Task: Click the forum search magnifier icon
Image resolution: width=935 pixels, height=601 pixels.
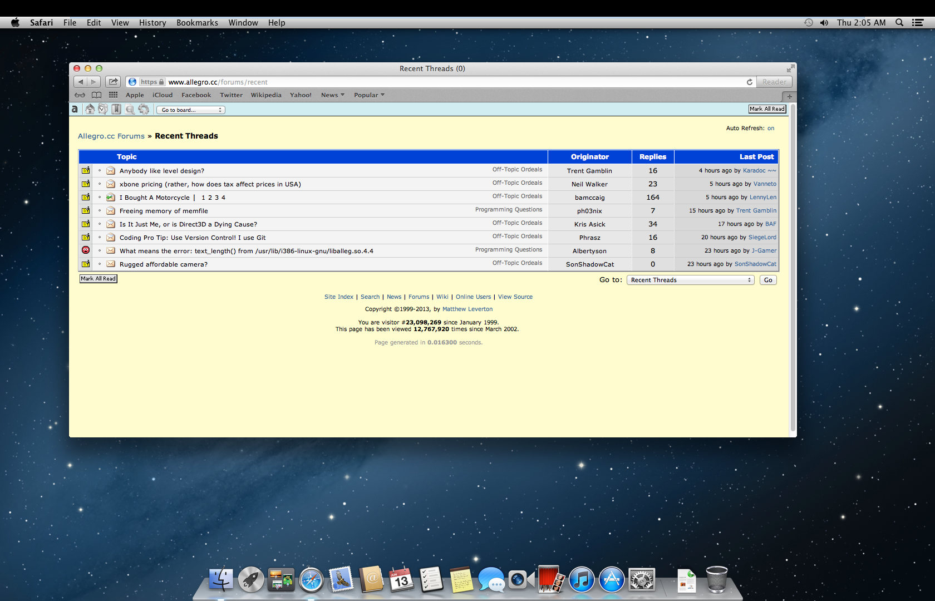Action: (x=130, y=109)
